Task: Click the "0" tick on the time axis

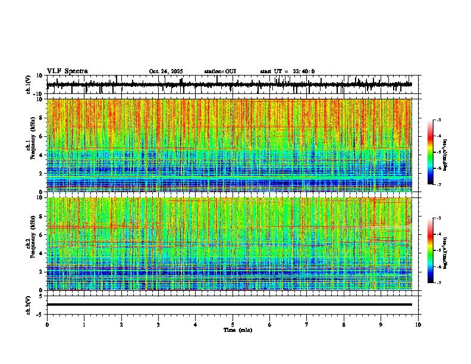Action: [x=47, y=325]
